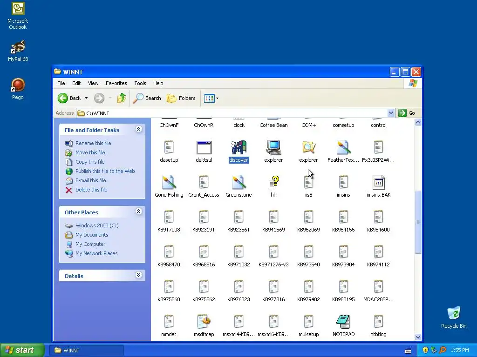This screenshot has height=357, width=477.
Task: Select the delttsul program icon
Action: pyautogui.click(x=204, y=147)
